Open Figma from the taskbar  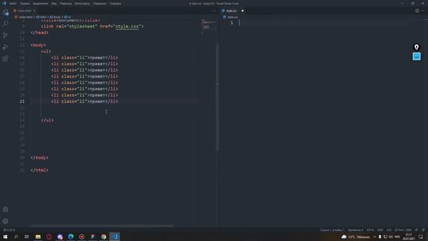92,236
